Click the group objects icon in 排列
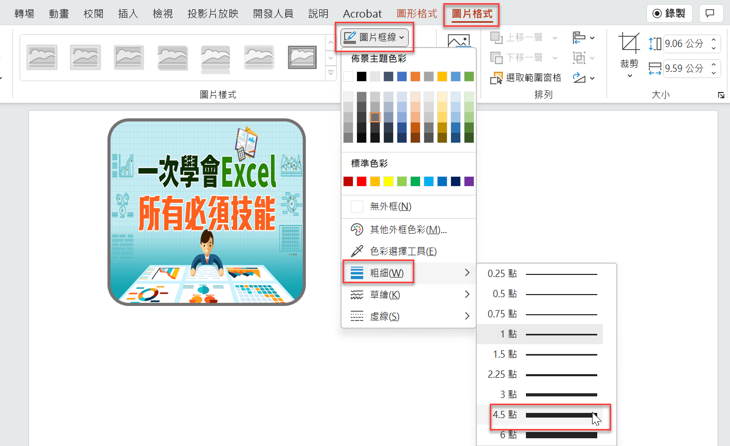Viewport: 730px width, 446px height. pyautogui.click(x=579, y=58)
